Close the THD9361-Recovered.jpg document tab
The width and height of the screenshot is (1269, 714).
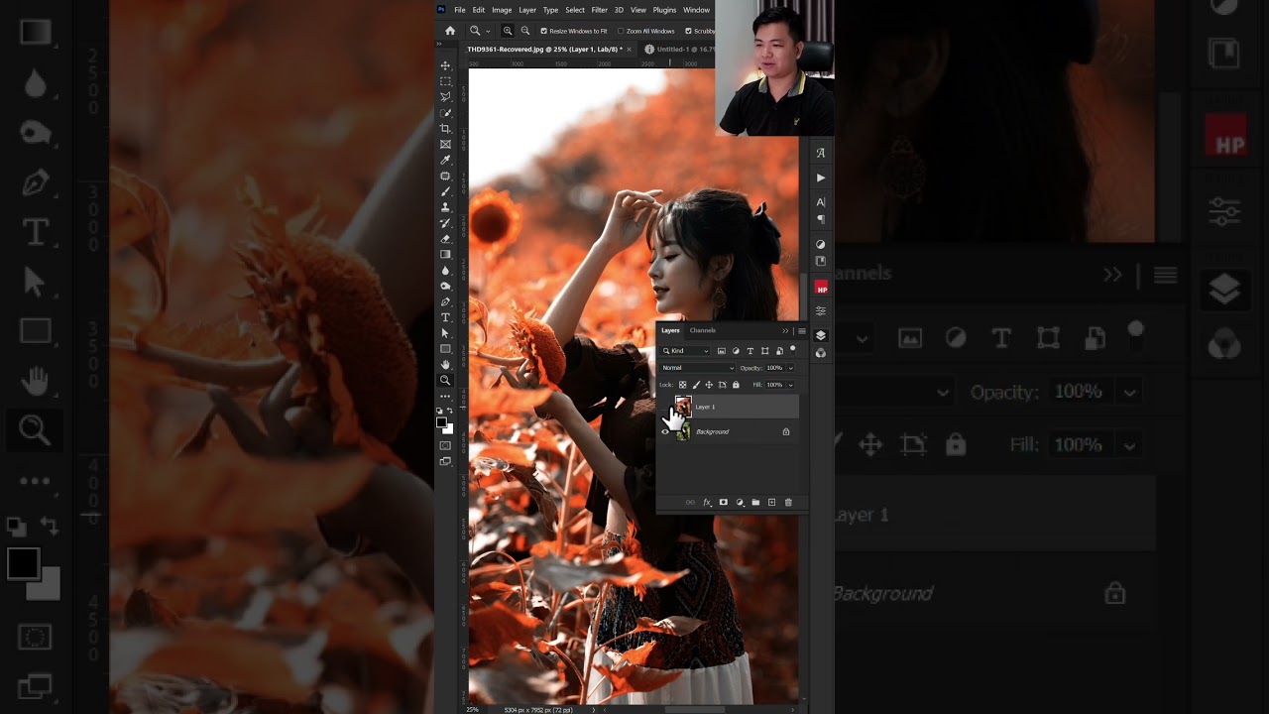point(629,49)
